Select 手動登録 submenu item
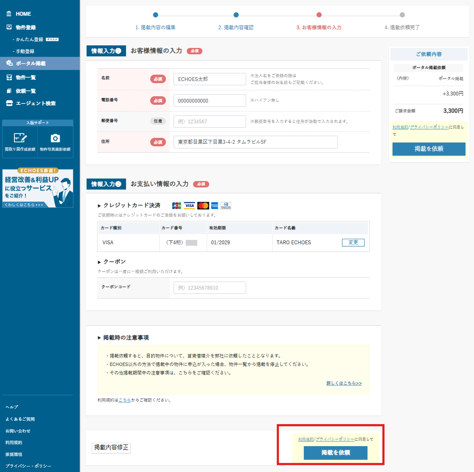Image resolution: width=474 pixels, height=472 pixels. tap(25, 51)
